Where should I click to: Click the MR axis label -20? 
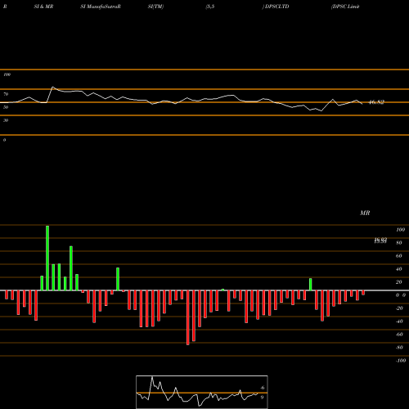[x=399, y=308]
